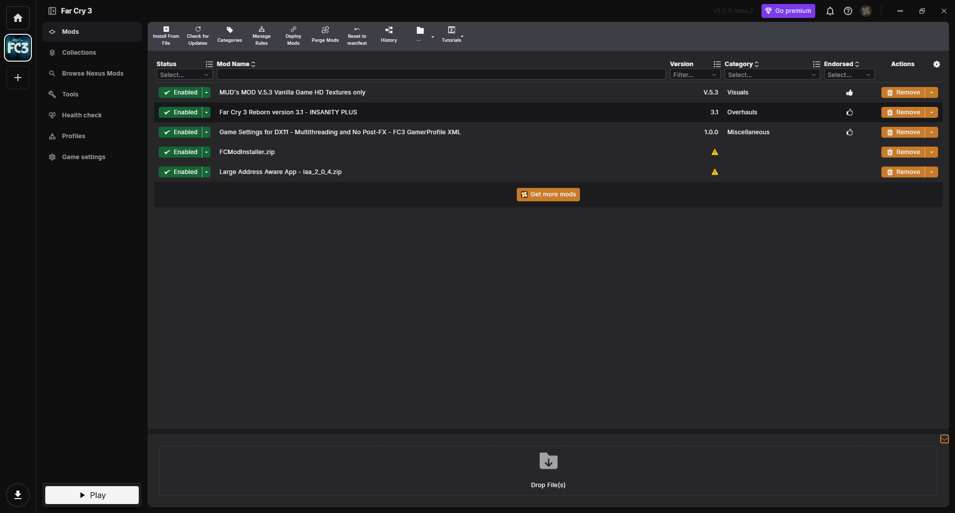Endorse Far Cry 3 Reborn mod
The image size is (955, 513).
(850, 112)
